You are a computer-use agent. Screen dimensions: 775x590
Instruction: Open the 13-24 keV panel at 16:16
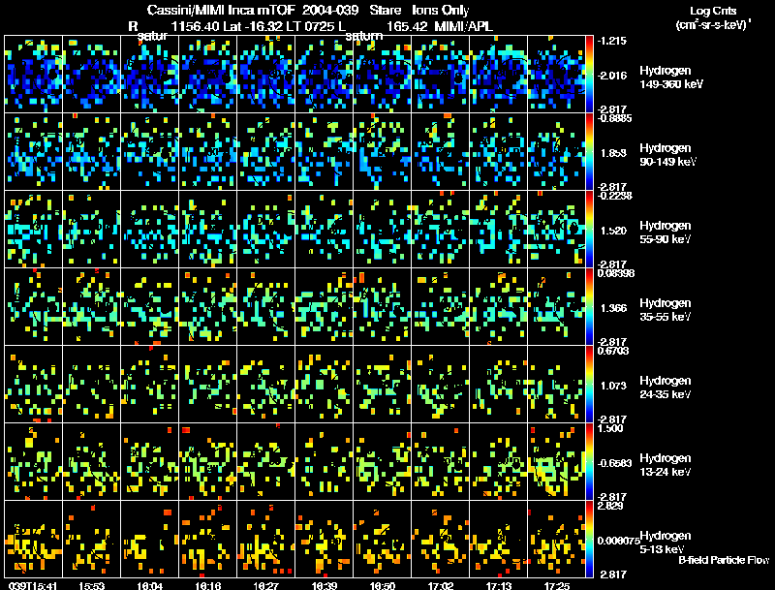click(207, 461)
